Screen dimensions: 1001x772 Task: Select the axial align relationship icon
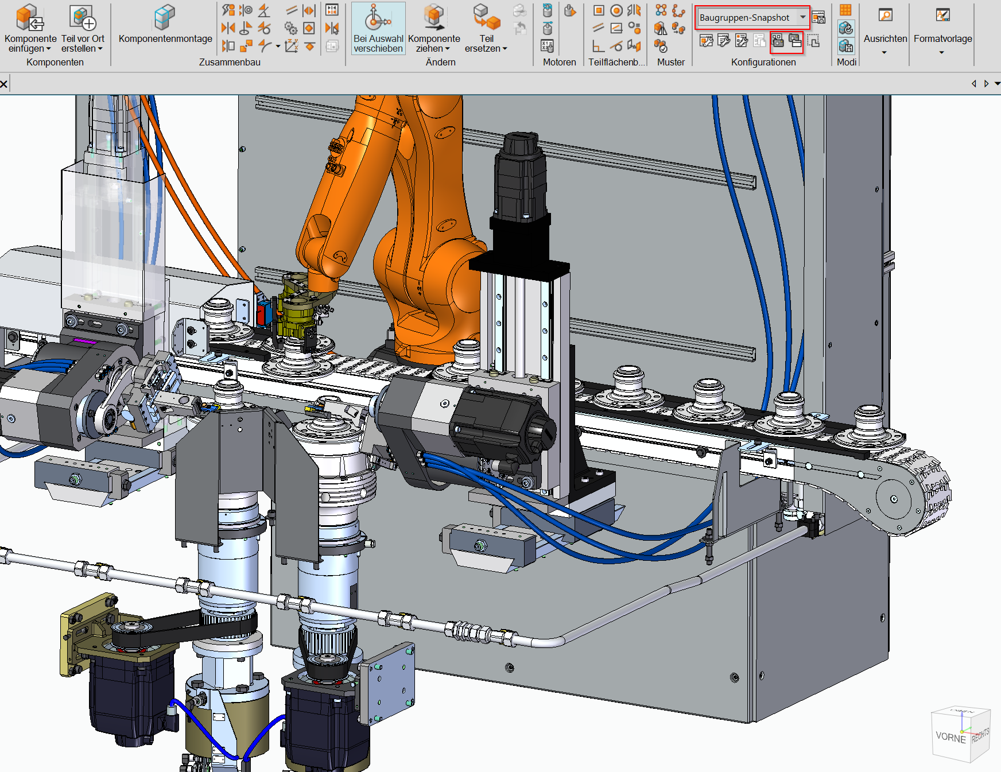coord(246,10)
